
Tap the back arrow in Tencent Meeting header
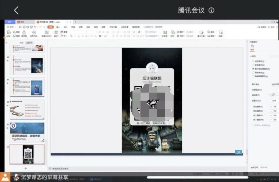16,10
